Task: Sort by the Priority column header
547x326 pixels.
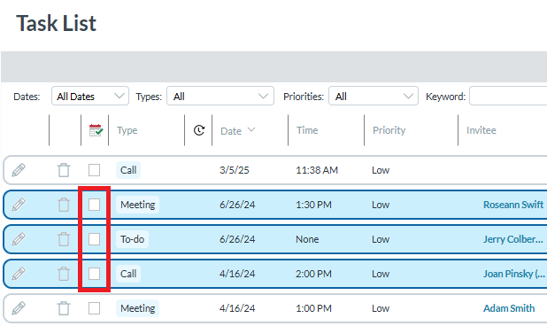Action: point(389,130)
